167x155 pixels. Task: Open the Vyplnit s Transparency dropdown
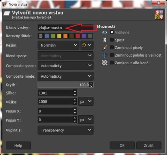(x=66, y=130)
